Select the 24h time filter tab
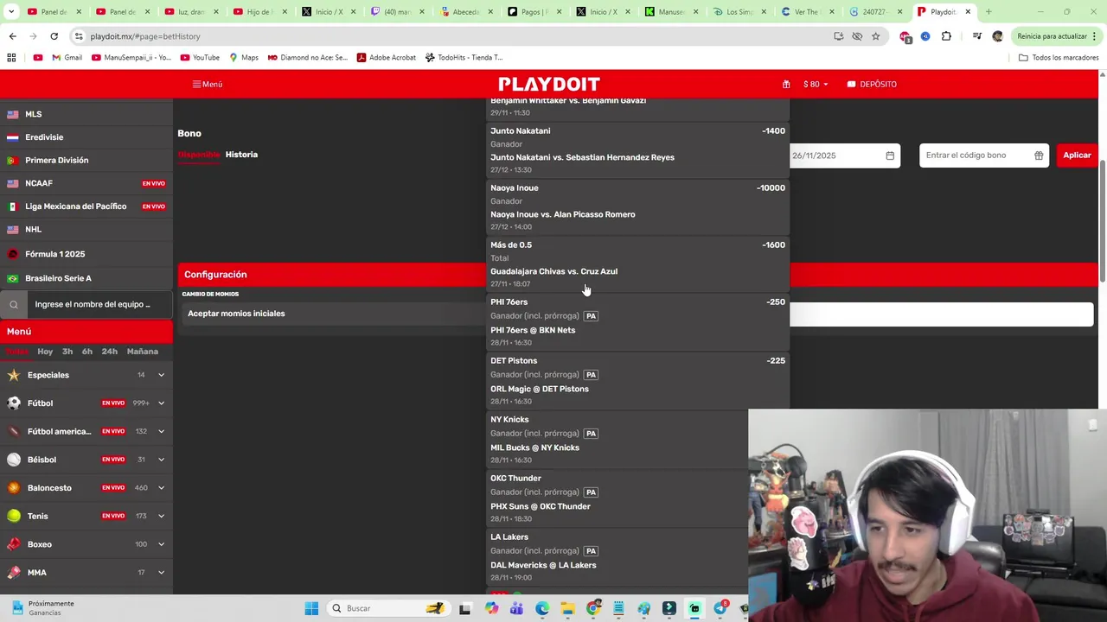Image resolution: width=1107 pixels, height=622 pixels. [110, 352]
